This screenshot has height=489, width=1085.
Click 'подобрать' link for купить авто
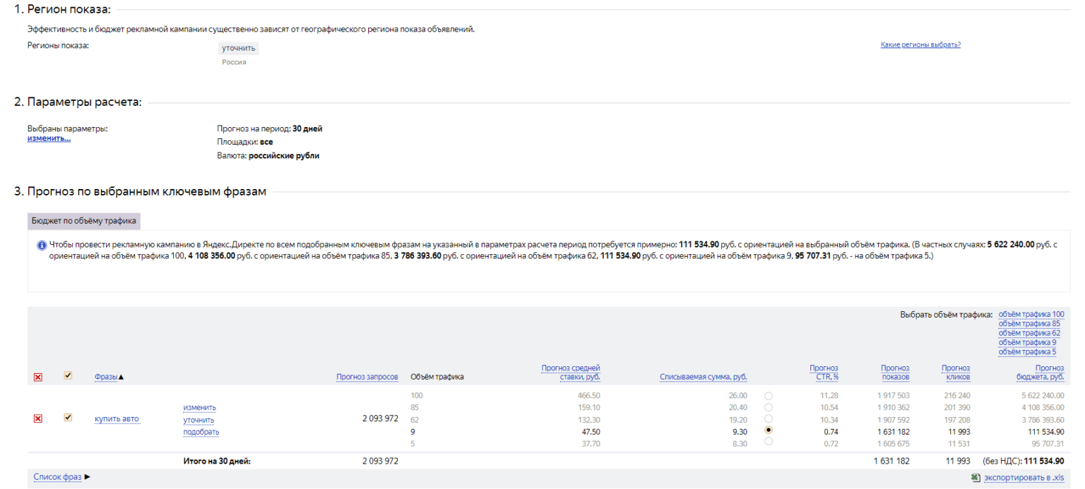[201, 432]
